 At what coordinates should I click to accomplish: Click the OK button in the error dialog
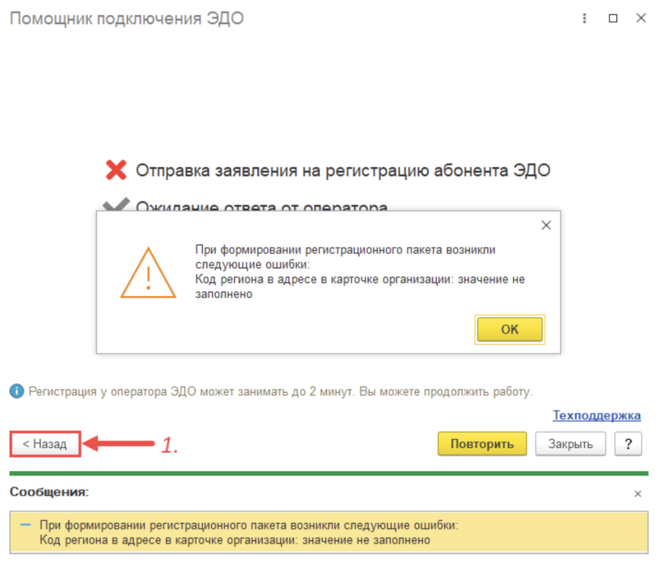pos(510,329)
